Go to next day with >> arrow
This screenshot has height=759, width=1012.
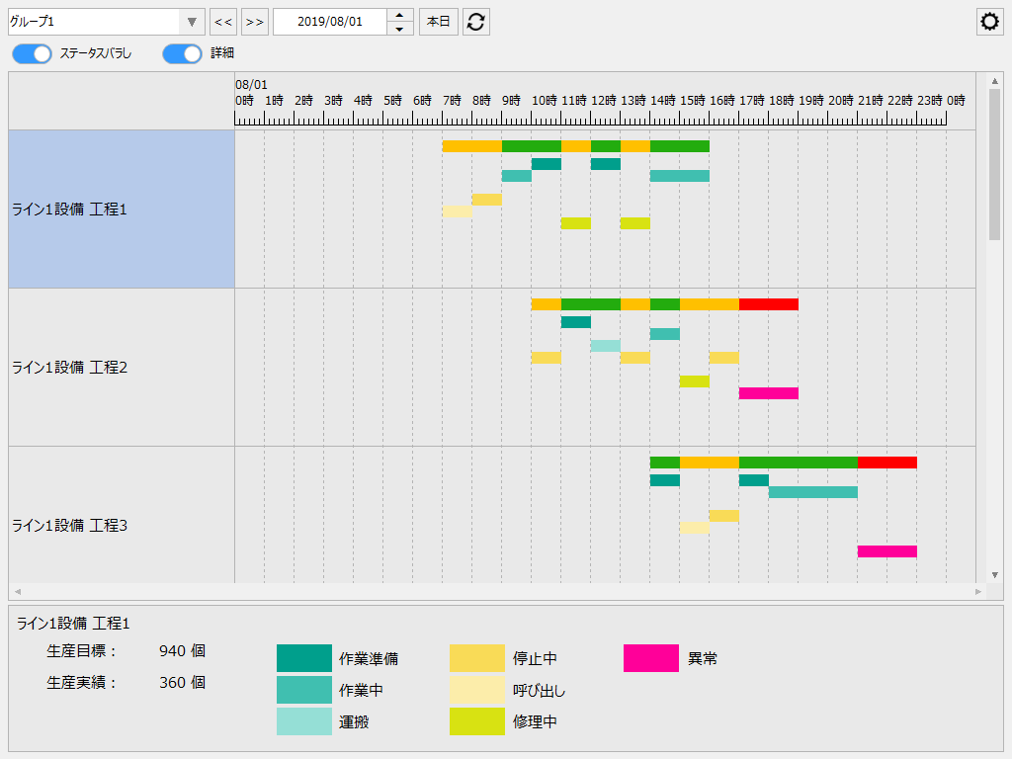click(254, 21)
